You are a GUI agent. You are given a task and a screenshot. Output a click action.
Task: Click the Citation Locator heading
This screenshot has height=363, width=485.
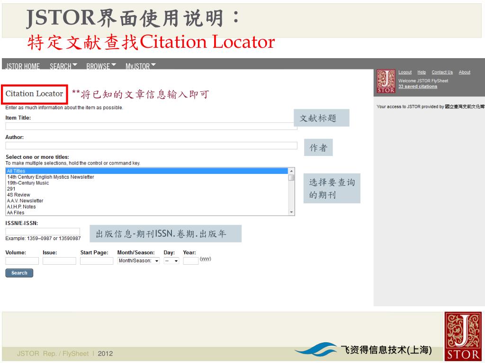(x=34, y=94)
